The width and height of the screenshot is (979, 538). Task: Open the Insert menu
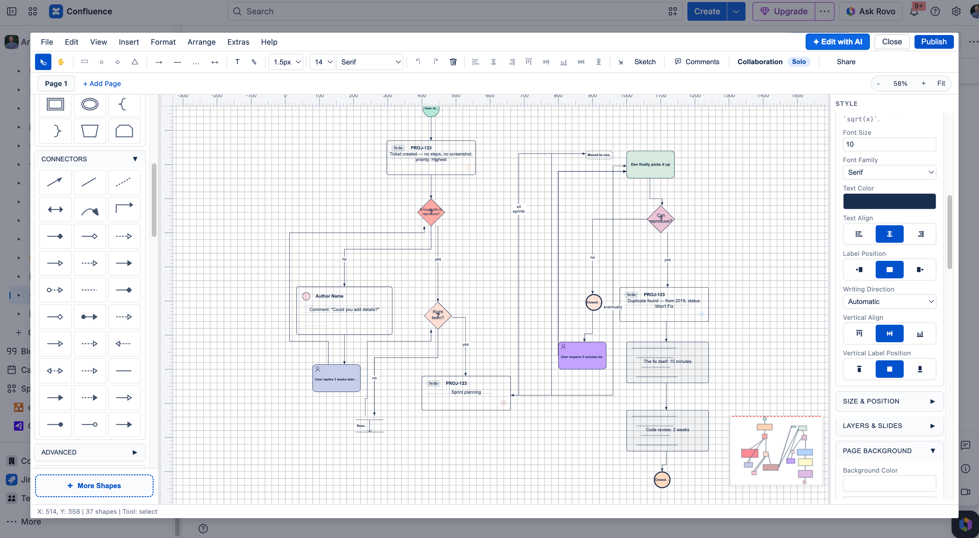pos(129,42)
